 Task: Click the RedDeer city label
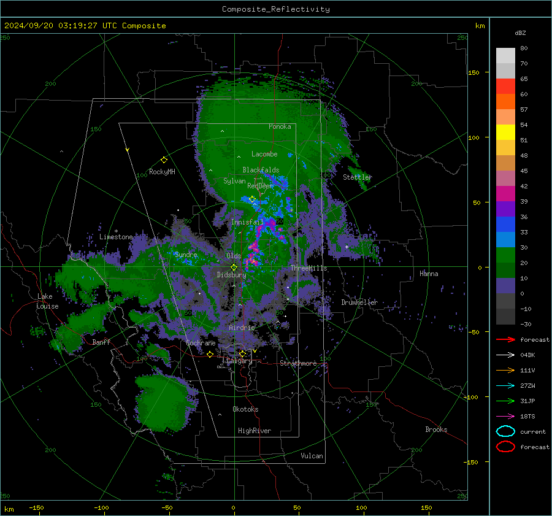[260, 186]
